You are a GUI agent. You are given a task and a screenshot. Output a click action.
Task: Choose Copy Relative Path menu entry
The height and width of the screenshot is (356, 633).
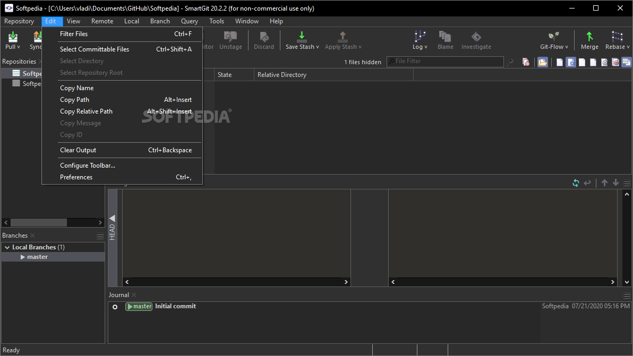[122, 111]
